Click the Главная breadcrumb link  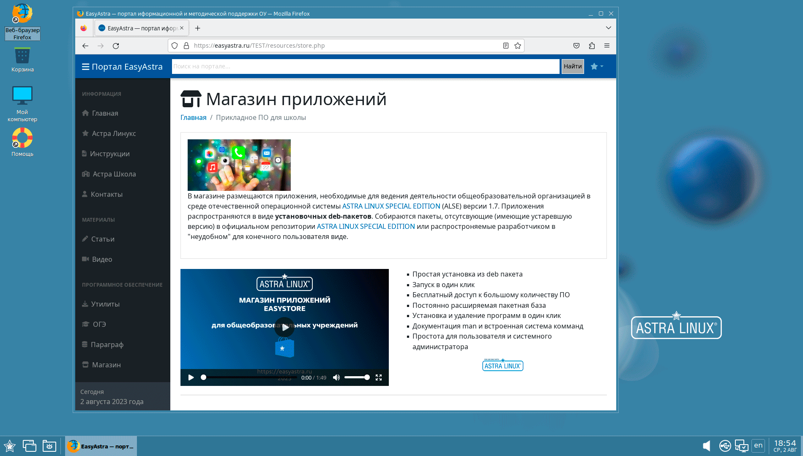tap(194, 117)
